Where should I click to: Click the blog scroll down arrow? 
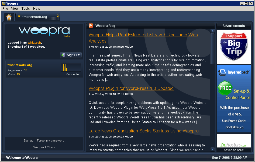tap(212, 149)
